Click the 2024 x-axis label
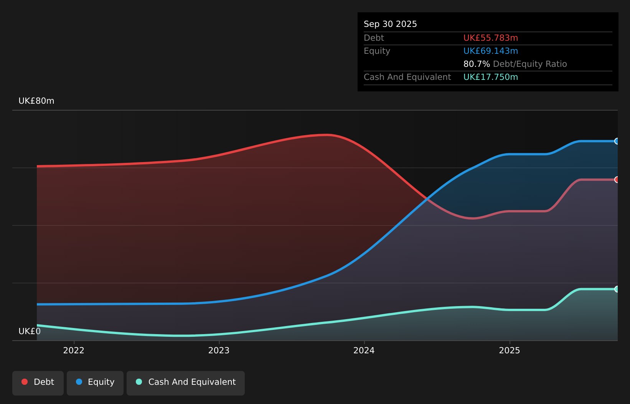 point(364,351)
